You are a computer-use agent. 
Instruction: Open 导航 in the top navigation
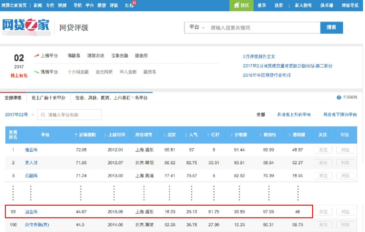pyautogui.click(x=78, y=5)
